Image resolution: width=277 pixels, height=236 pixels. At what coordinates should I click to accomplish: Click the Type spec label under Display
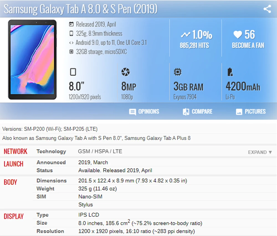[42, 215]
